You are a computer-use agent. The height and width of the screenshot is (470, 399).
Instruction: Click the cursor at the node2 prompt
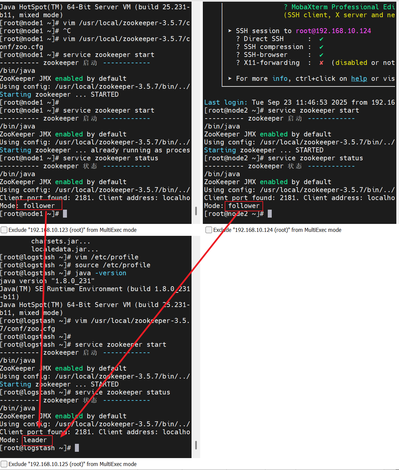(x=270, y=214)
